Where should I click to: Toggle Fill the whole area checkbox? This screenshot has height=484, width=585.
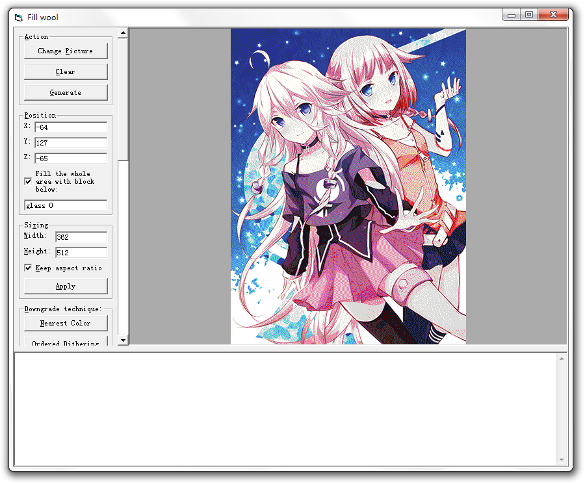pyautogui.click(x=28, y=182)
